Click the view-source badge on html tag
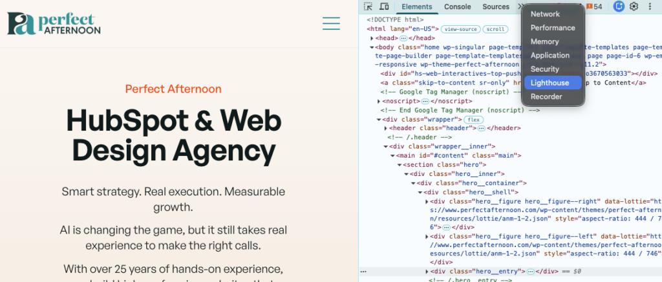 coord(460,29)
